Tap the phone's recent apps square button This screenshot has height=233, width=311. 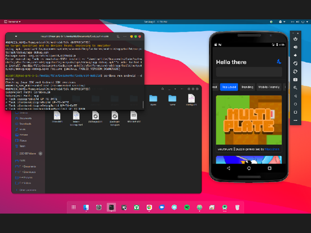pos(270,168)
